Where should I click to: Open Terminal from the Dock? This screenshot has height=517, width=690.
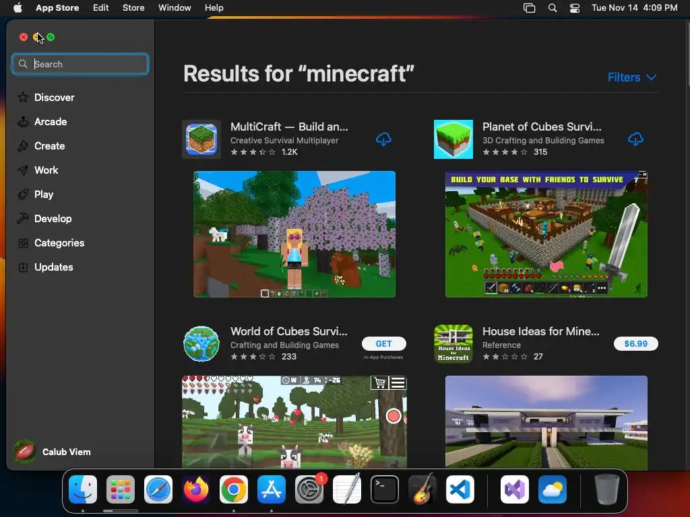(x=385, y=489)
